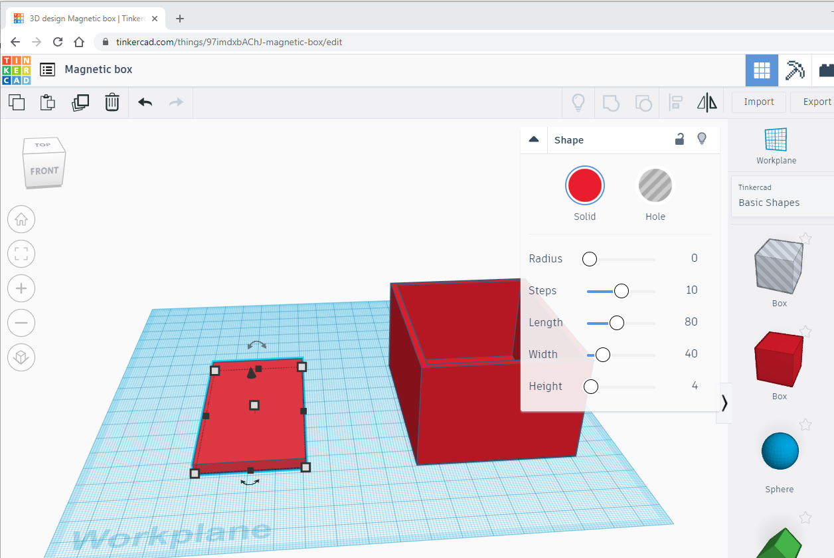Zoom in with the plus button
This screenshot has height=558, width=834.
tap(21, 288)
